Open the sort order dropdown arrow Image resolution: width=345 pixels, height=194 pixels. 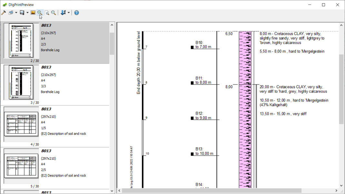(x=69, y=13)
